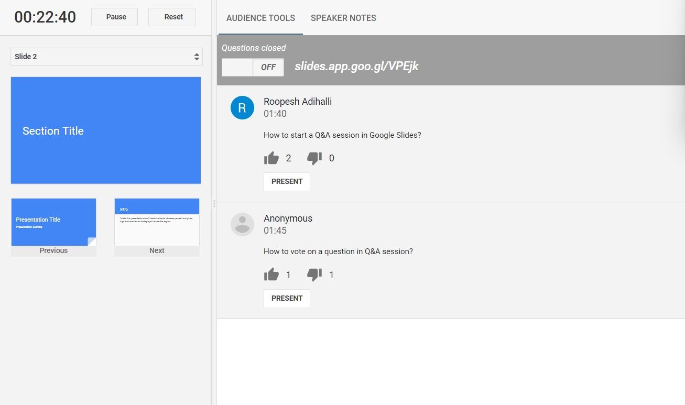The height and width of the screenshot is (405, 685).
Task: Click the Anonymous user avatar
Action: click(x=242, y=224)
